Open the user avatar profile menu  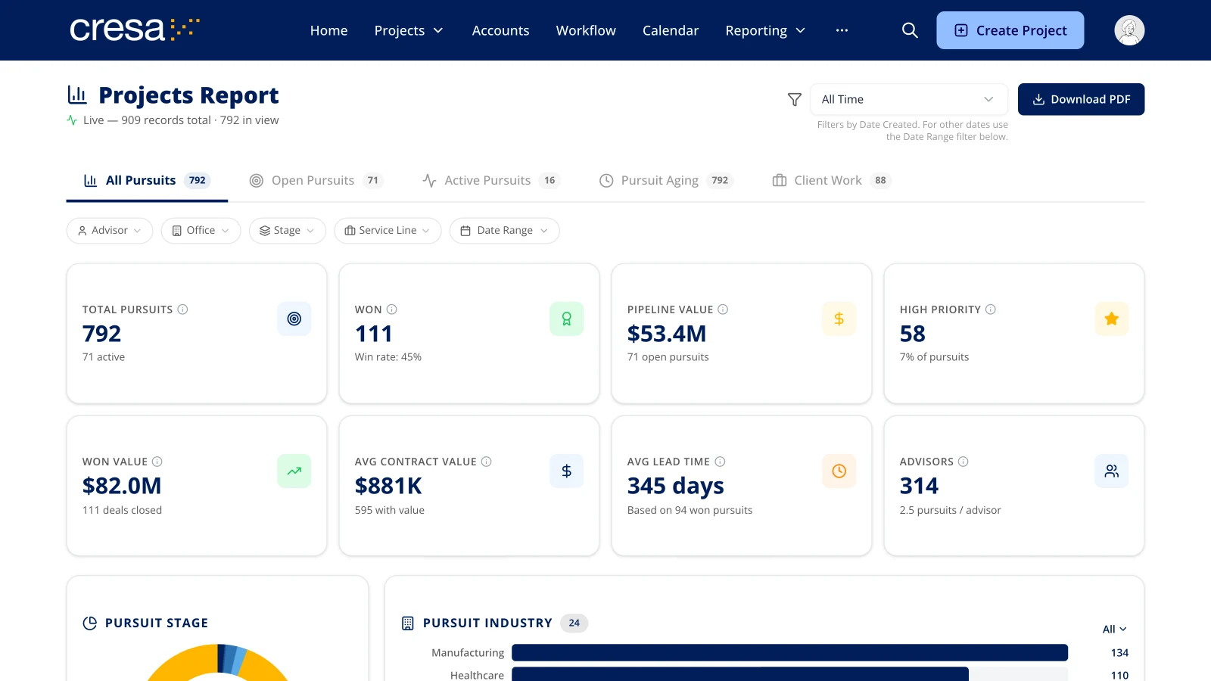[x=1129, y=30]
